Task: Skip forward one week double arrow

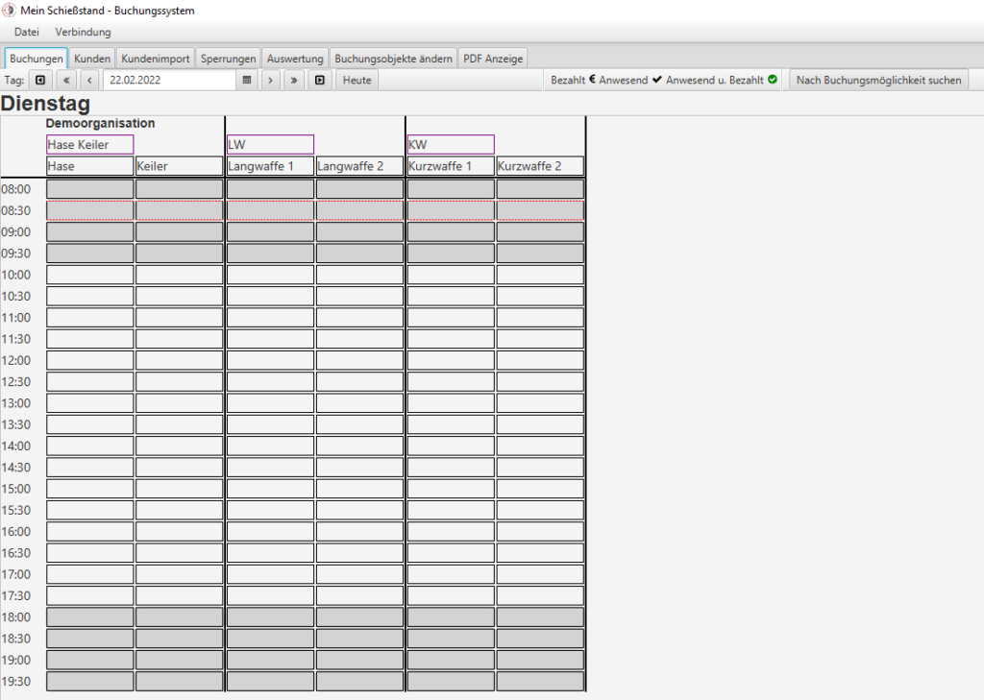Action: click(x=294, y=81)
